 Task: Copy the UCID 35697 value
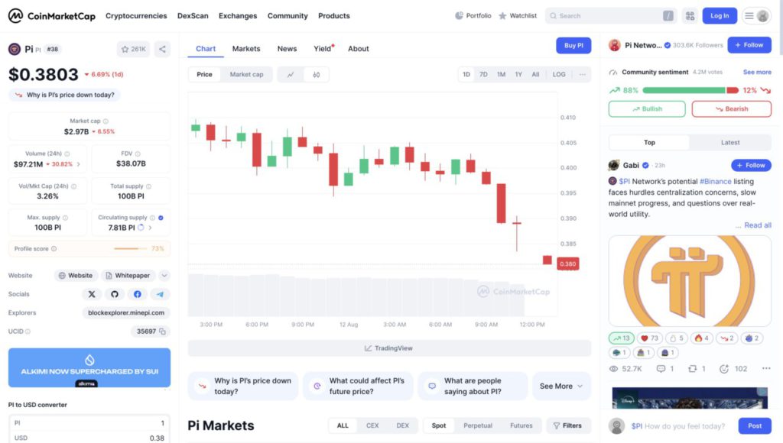coord(163,331)
